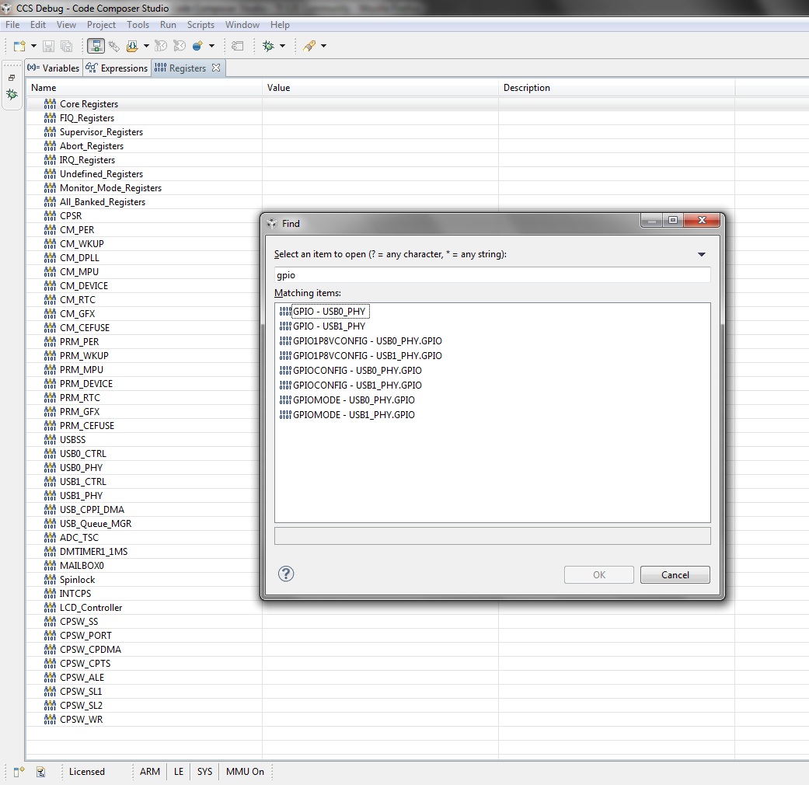Image resolution: width=809 pixels, height=785 pixels.
Task: Click the ADC_TSC register group icon
Action: [50, 537]
